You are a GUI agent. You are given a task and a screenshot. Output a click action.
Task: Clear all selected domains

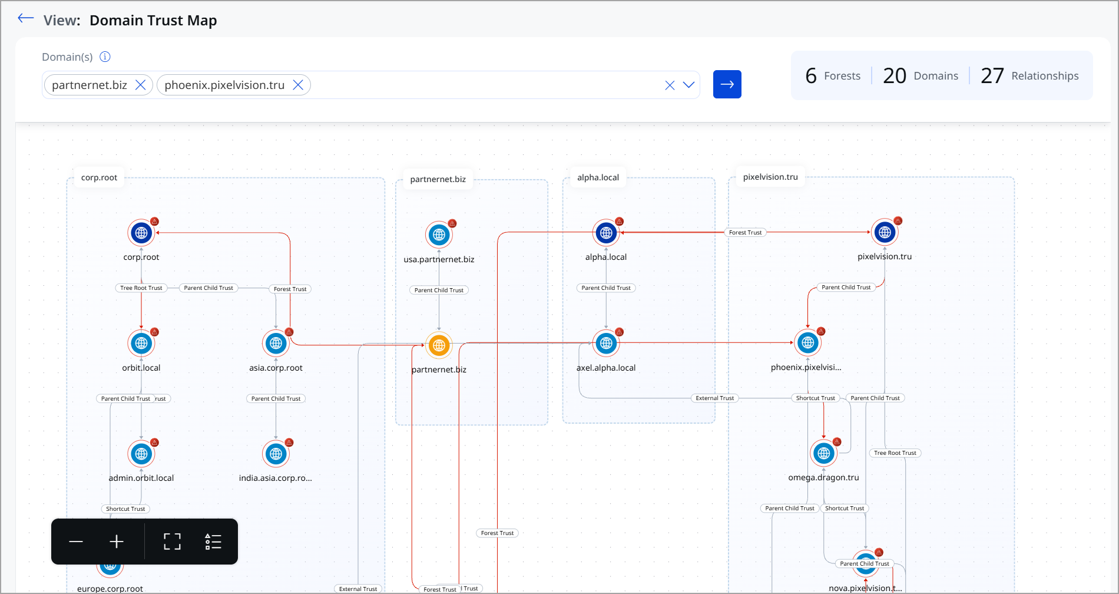coord(670,85)
